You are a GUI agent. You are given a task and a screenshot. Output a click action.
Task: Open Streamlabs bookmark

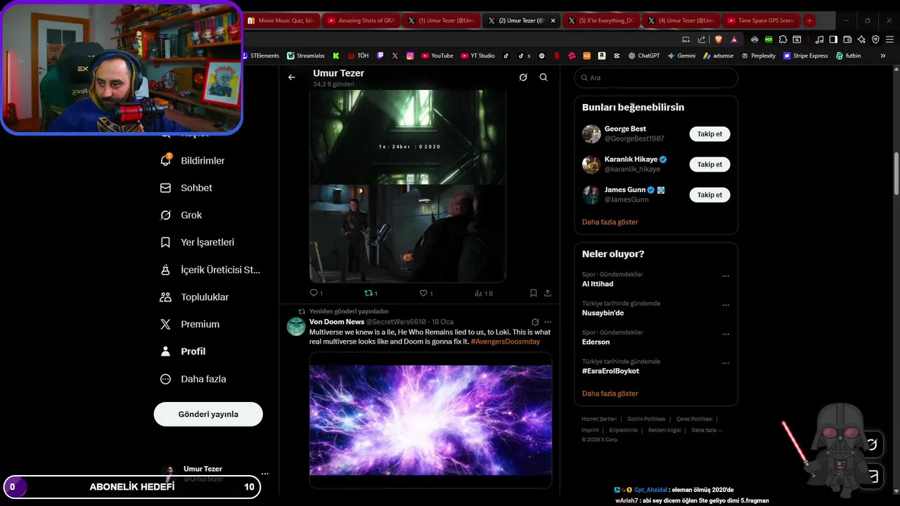tap(307, 56)
